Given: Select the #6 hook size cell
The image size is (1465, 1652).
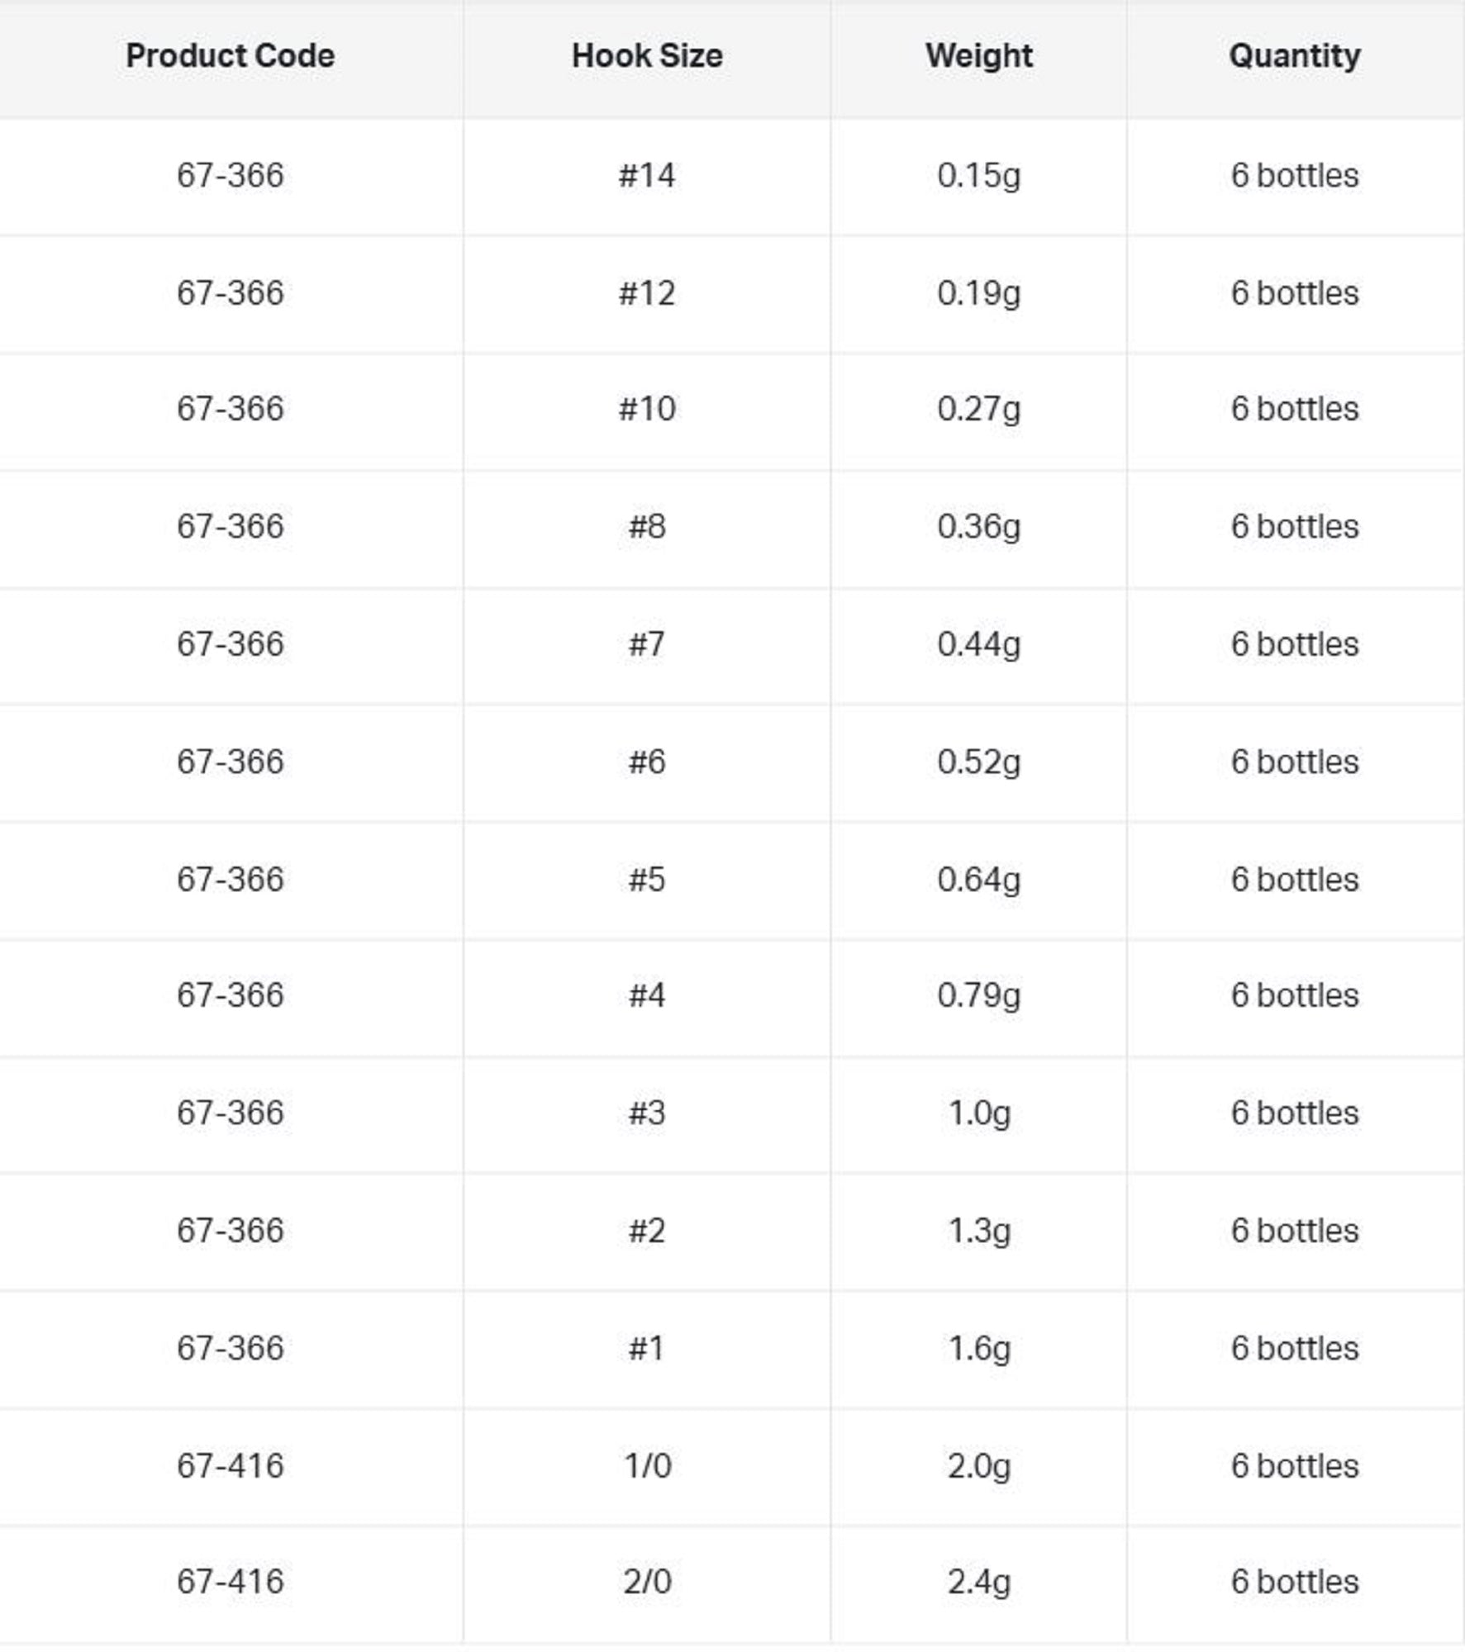Looking at the screenshot, I should (647, 762).
